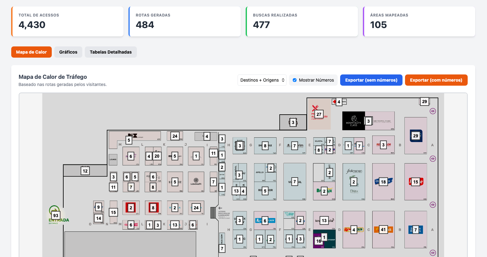The image size is (487, 257).
Task: Uncheck the Mostrar Números checkbox
Action: [295, 80]
